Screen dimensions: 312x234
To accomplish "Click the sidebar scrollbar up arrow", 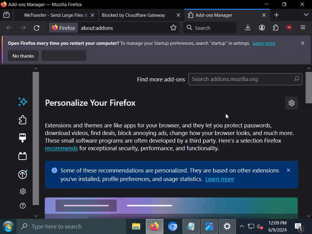I will [x=36, y=69].
